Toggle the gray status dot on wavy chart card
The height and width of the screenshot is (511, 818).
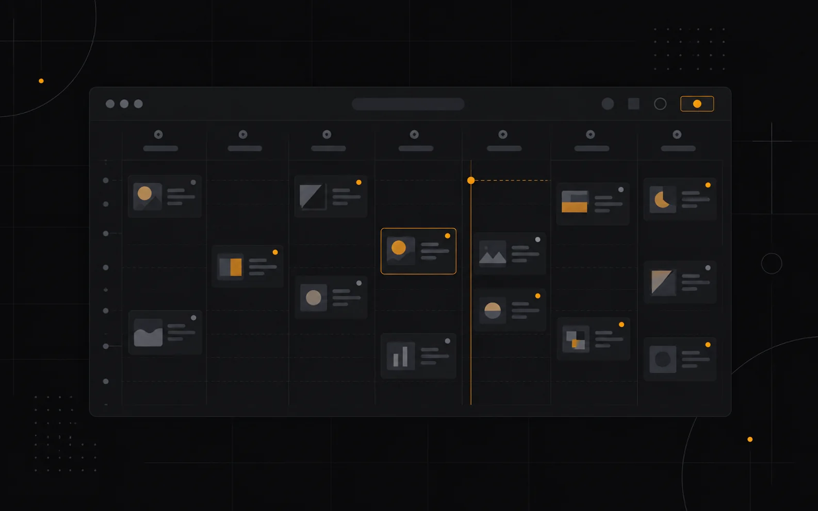tap(194, 318)
